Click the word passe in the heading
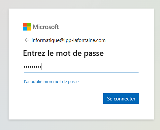The width and height of the screenshot is (160, 130). 94,54
